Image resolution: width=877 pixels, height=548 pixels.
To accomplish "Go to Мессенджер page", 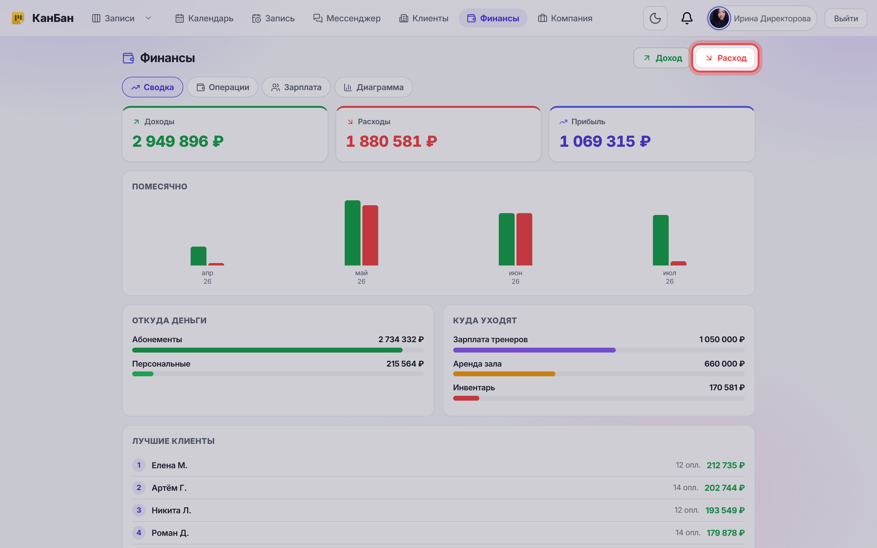I will pos(347,18).
